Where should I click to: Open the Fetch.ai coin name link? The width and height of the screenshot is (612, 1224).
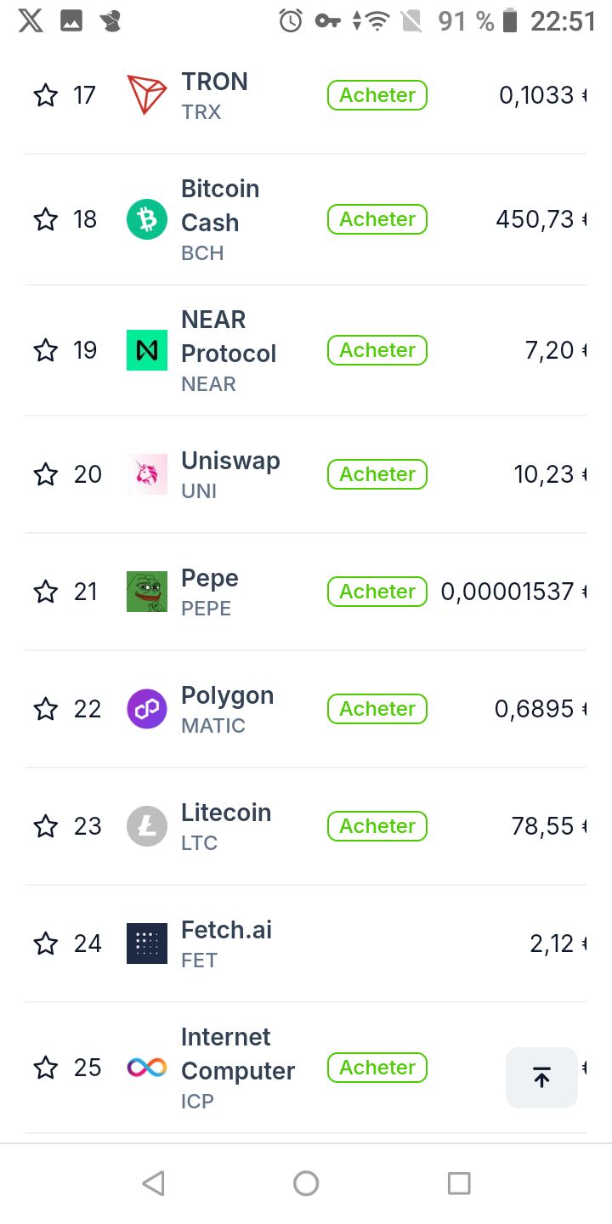click(226, 930)
